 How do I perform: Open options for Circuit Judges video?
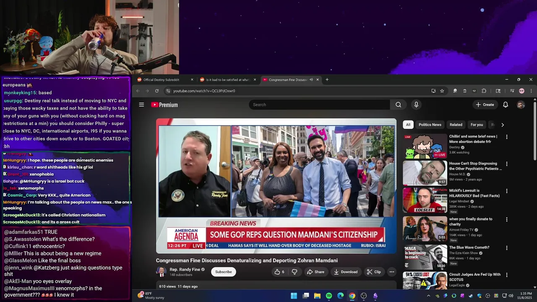coord(506,275)
